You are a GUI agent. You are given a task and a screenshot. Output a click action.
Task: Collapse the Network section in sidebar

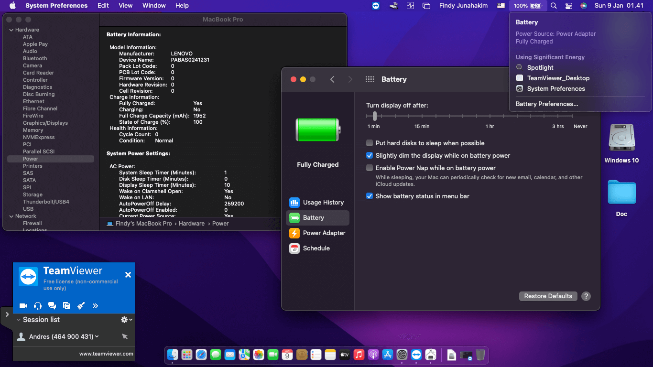tap(11, 216)
